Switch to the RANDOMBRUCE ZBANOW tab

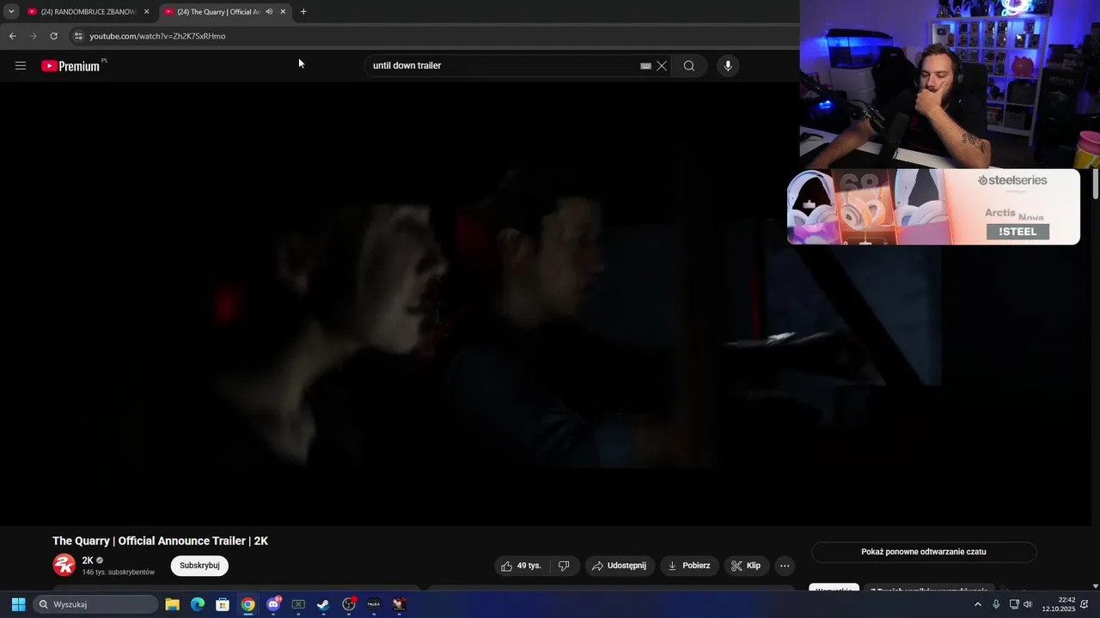coord(89,12)
